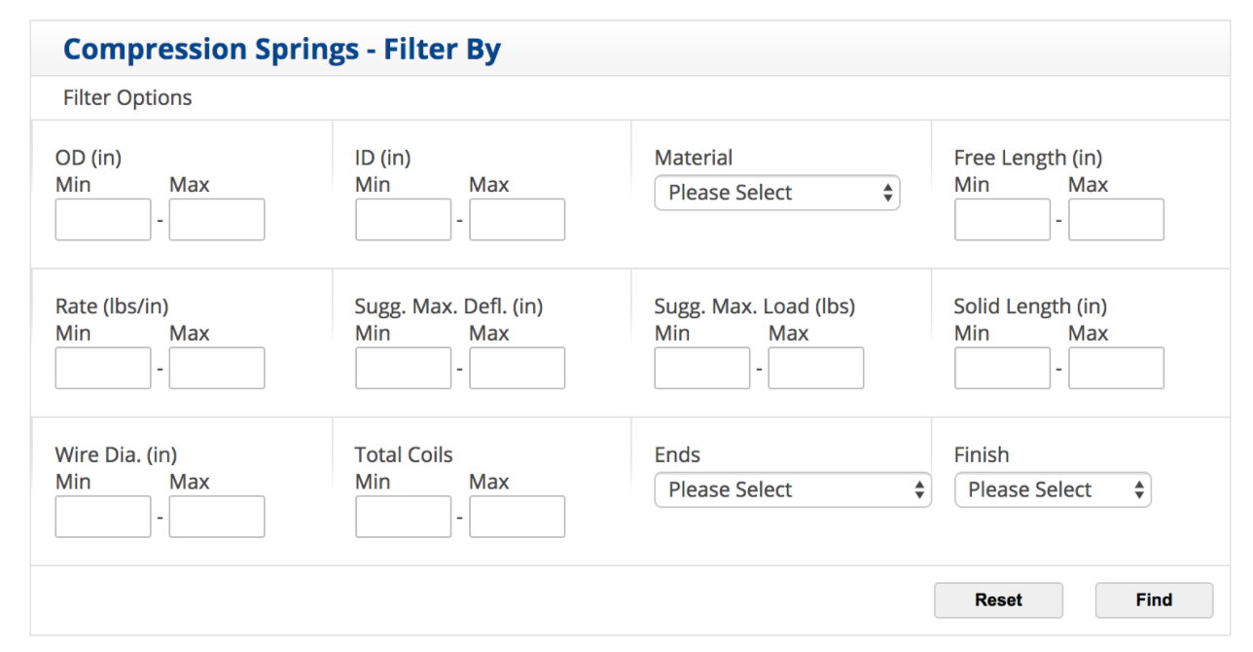Open the Material dropdown
Image resolution: width=1253 pixels, height=652 pixels.
point(776,193)
